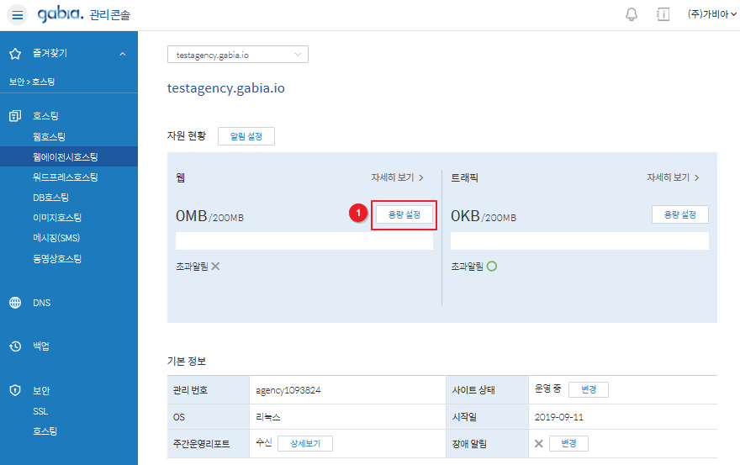Click the web usage progress bar
Screen dimensions: 740x465
(304, 242)
